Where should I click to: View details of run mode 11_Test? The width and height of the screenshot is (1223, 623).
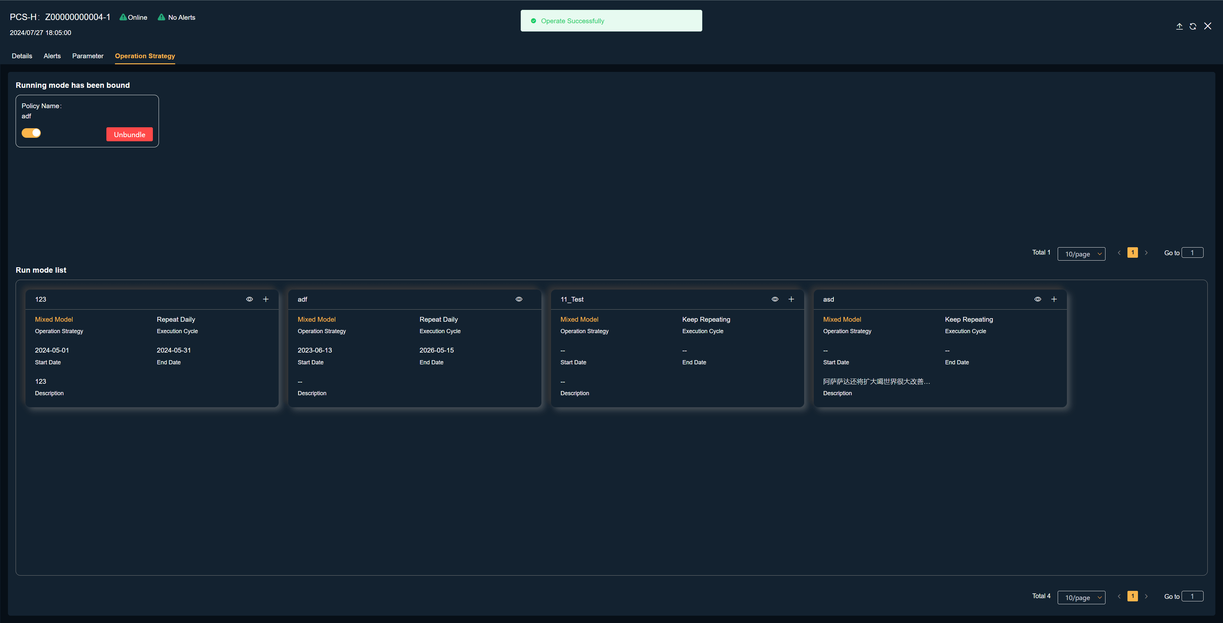point(775,299)
